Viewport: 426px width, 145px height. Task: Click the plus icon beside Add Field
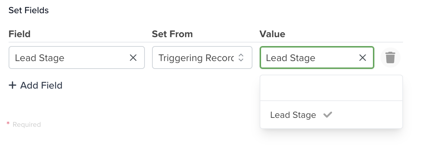[x=13, y=85]
